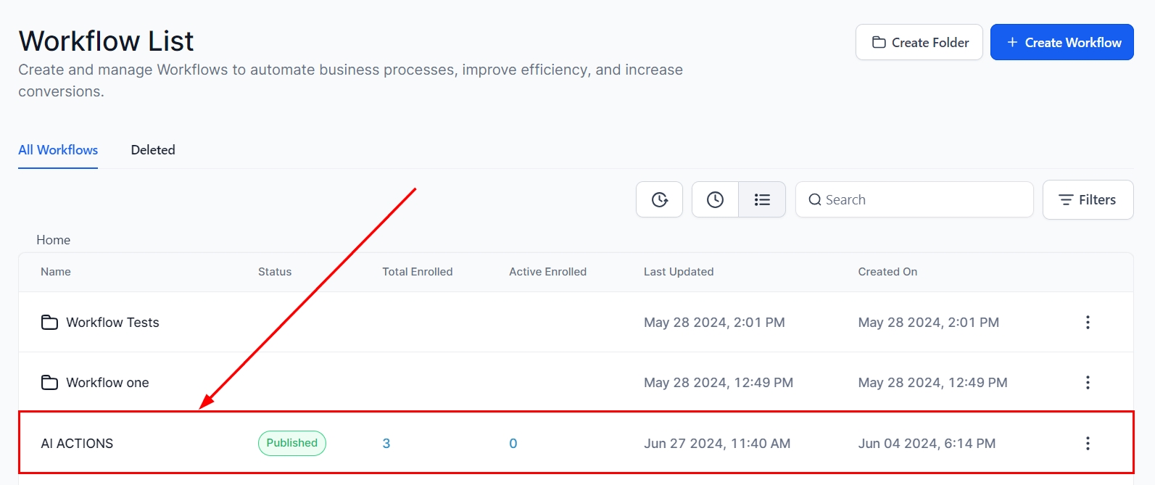Viewport: 1155px width, 485px height.
Task: Click Total Enrolled count 3
Action: 386,443
